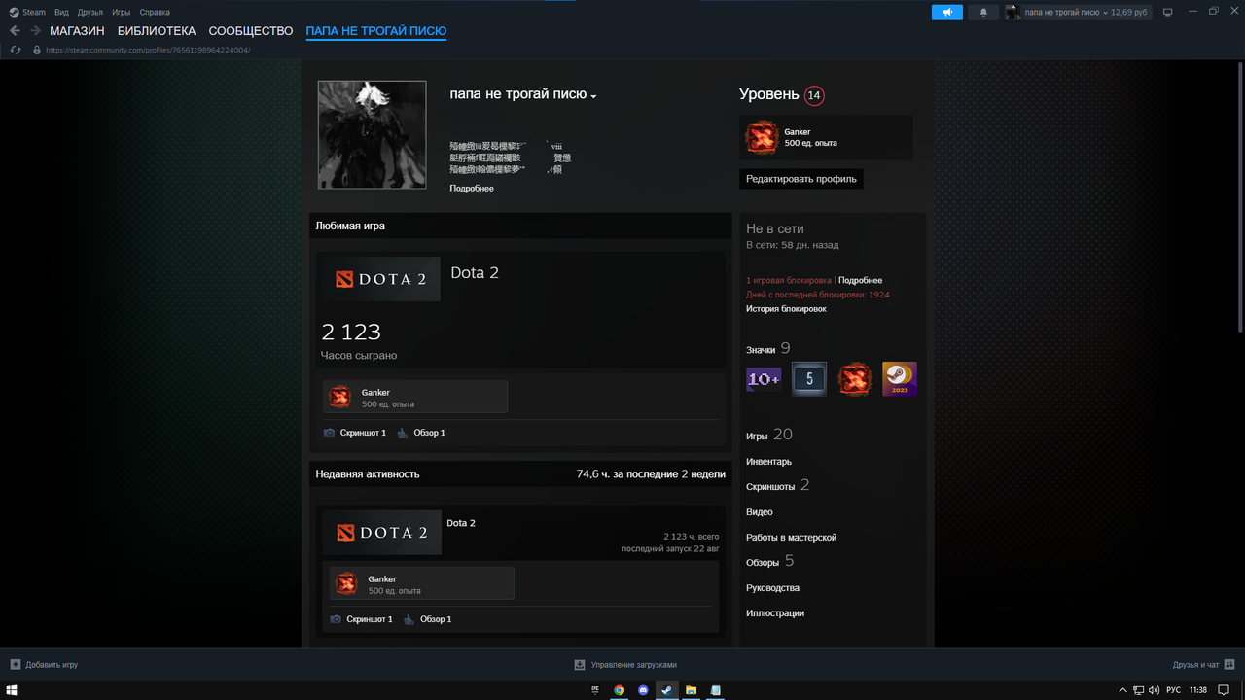
Task: Click the Steam logo in top-left corner
Action: pyautogui.click(x=13, y=12)
